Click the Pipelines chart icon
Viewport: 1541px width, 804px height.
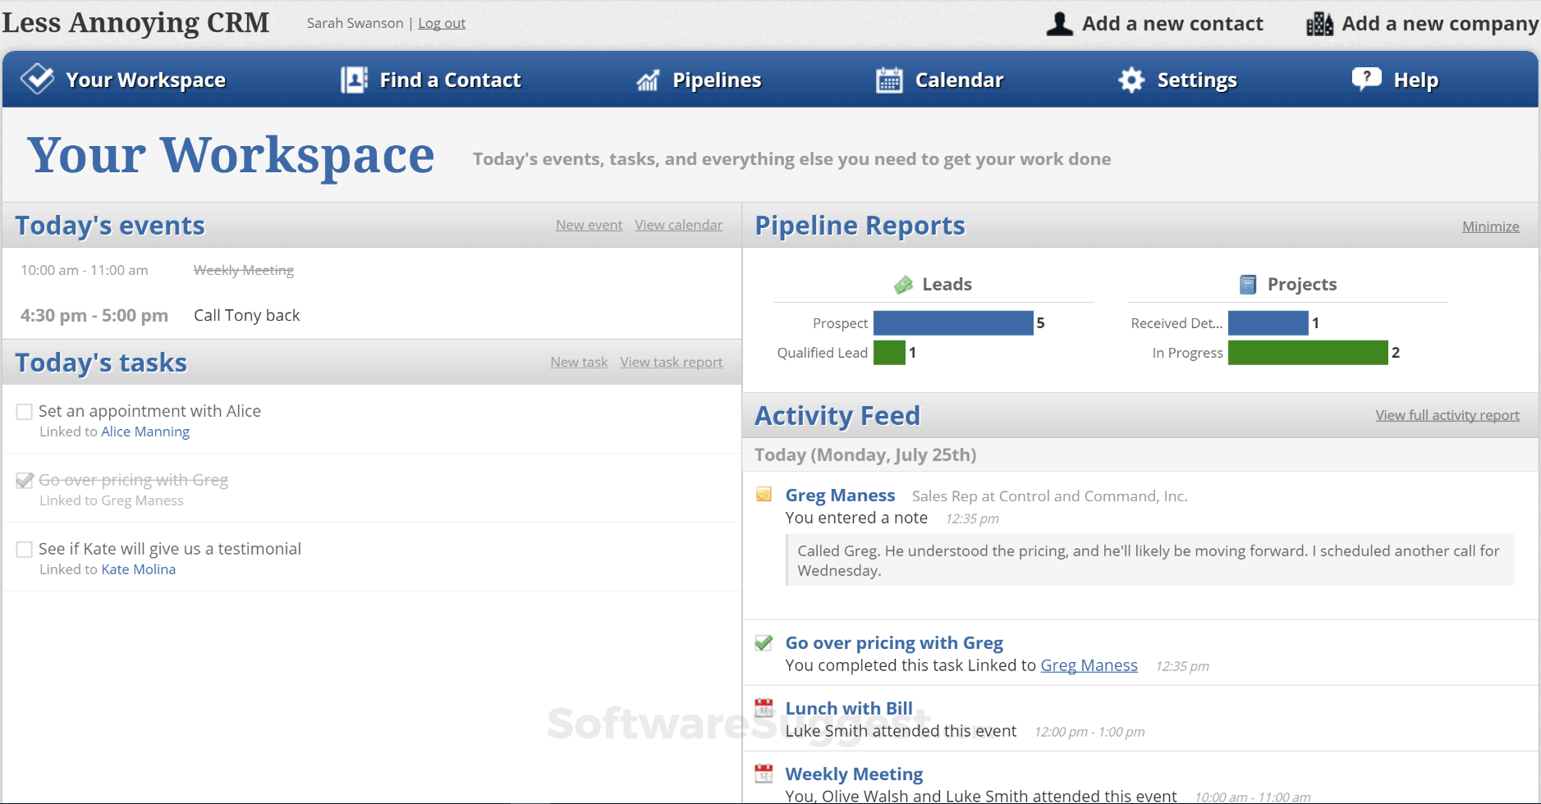click(x=648, y=80)
